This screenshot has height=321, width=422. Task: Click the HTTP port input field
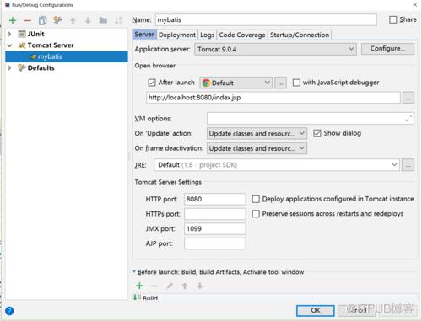click(215, 199)
